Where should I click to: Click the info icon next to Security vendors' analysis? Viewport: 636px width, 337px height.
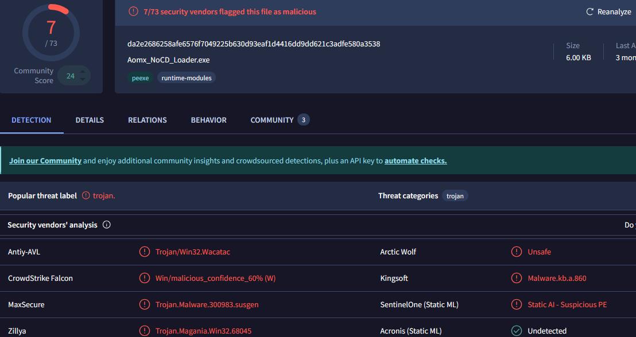coord(107,225)
